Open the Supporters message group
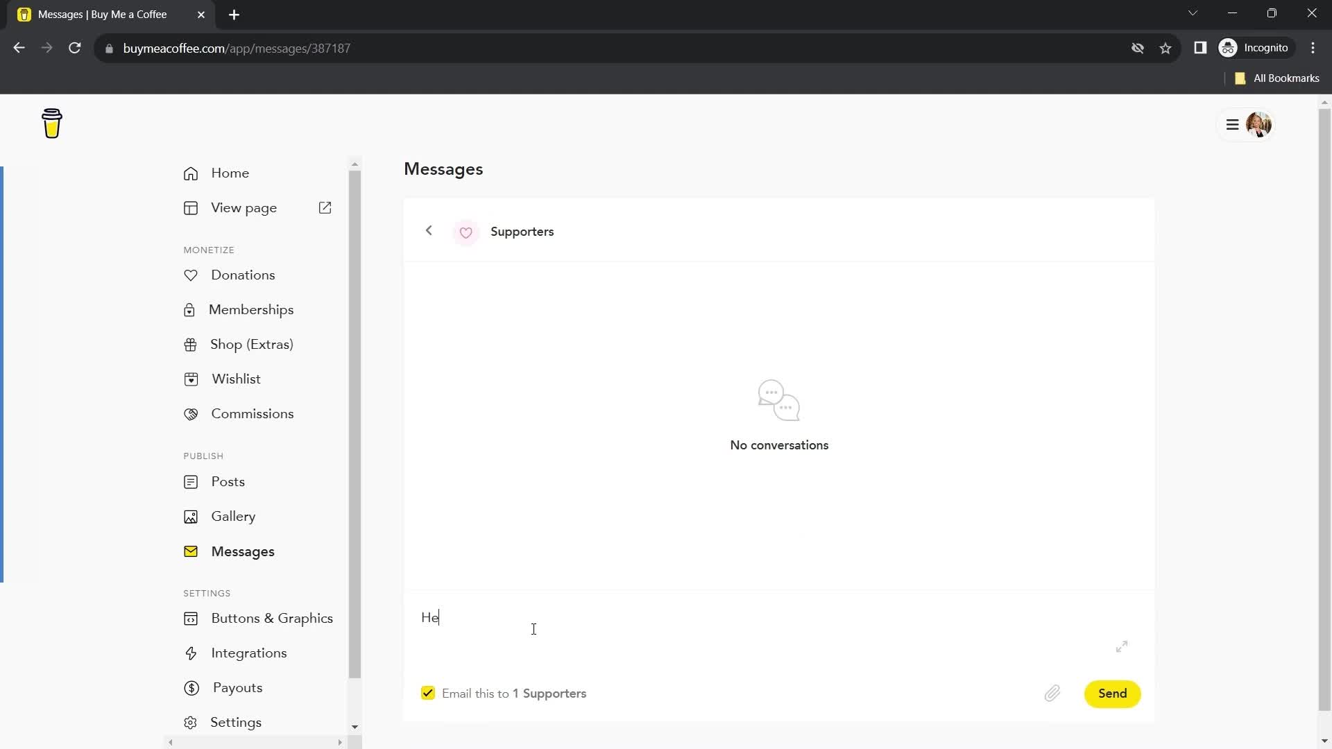This screenshot has width=1332, height=749. pyautogui.click(x=523, y=232)
